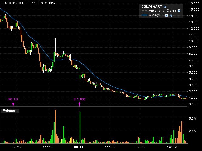The width and height of the screenshot is (202, 151).
Task: Select the WMA(30) legend label
Action: point(156,15)
